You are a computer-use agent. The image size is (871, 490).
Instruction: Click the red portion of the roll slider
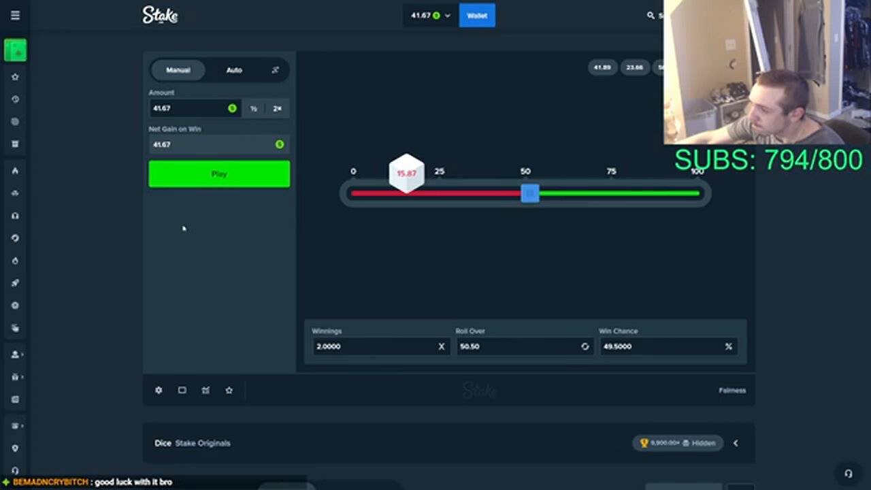tap(436, 193)
